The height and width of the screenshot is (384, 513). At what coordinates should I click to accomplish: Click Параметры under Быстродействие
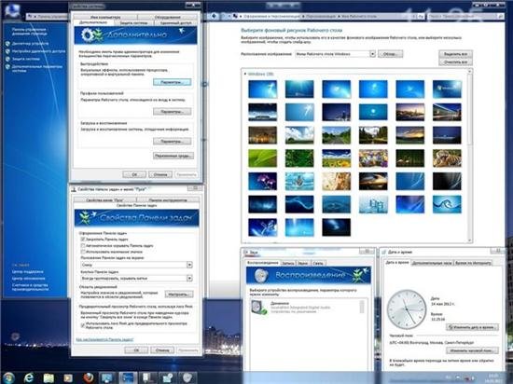tap(173, 82)
